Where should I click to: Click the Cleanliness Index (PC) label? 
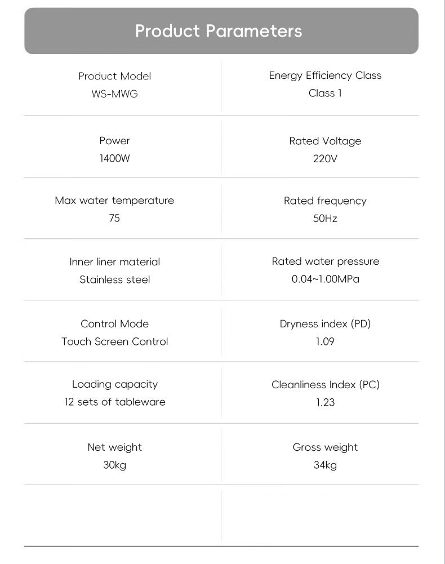(x=325, y=385)
